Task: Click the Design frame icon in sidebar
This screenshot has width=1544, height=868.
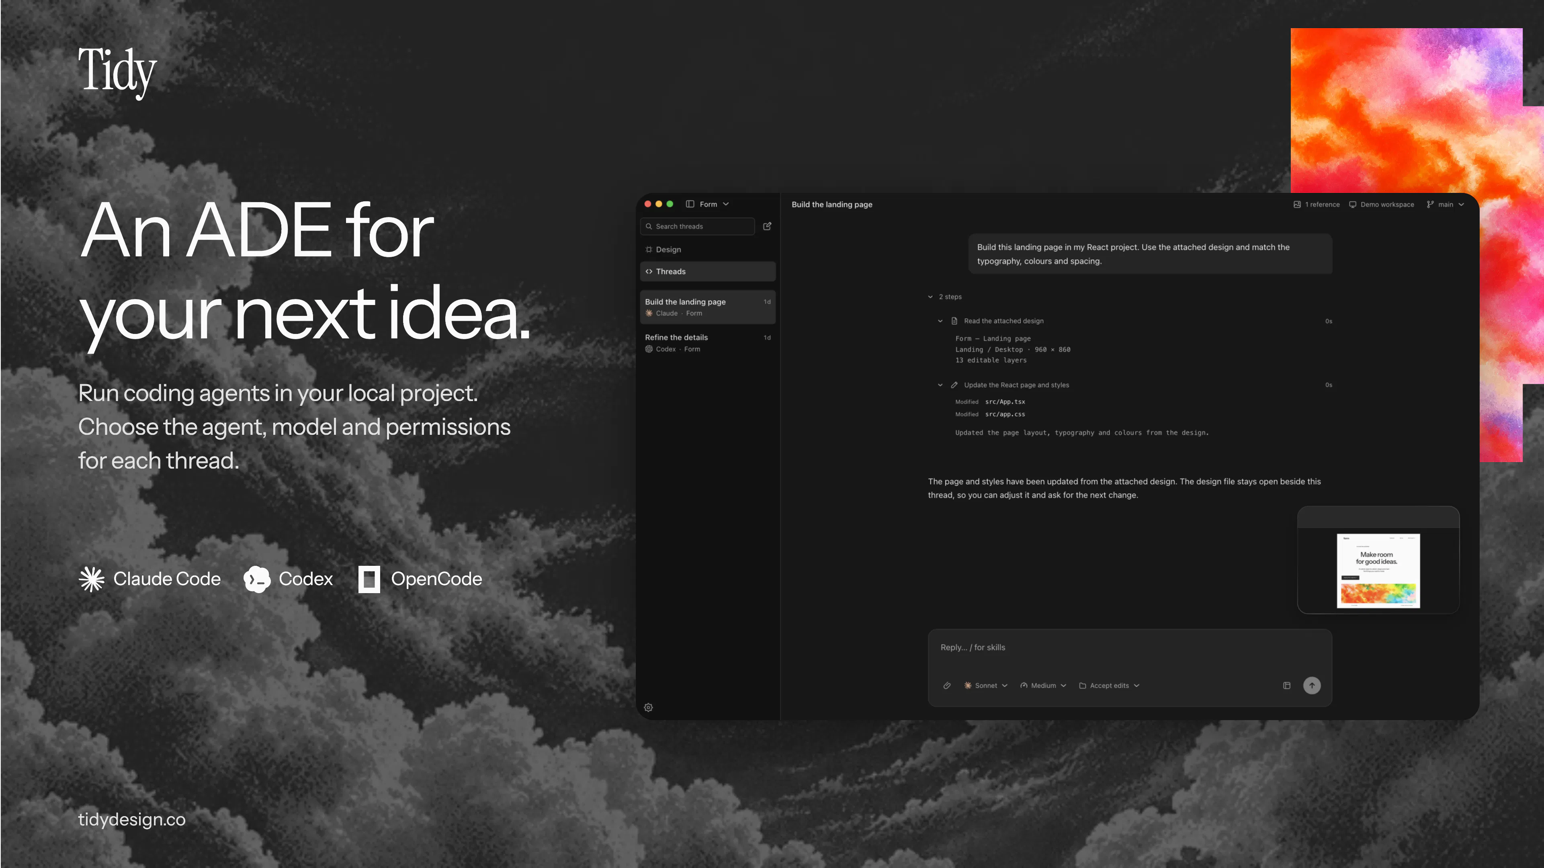Action: [649, 250]
